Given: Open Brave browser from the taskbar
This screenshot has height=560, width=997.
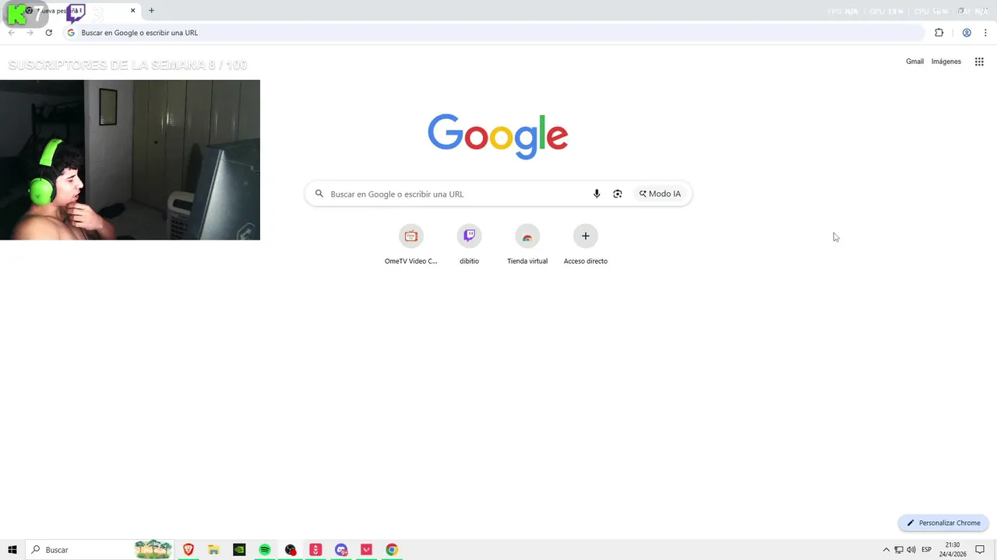Looking at the screenshot, I should [188, 550].
